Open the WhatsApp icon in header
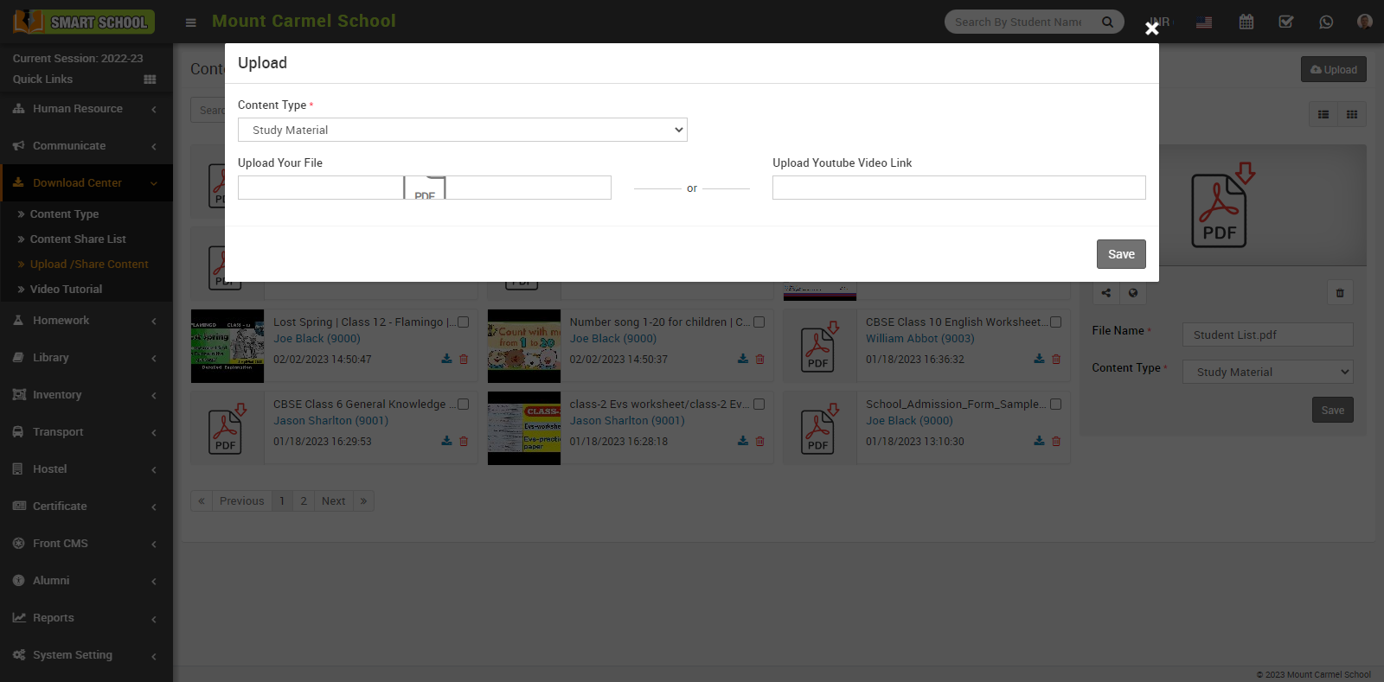The height and width of the screenshot is (682, 1384). tap(1325, 22)
